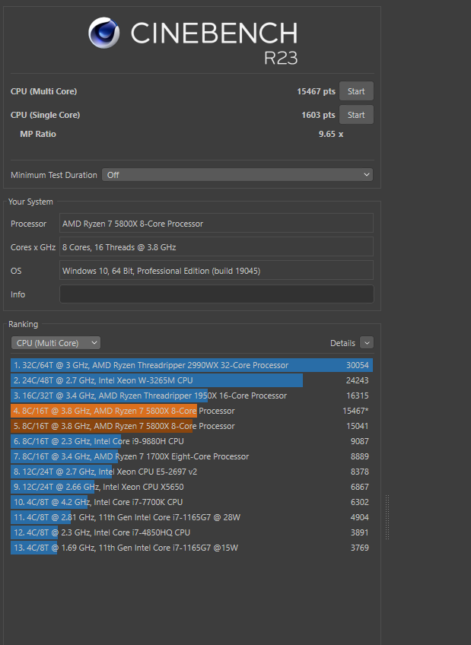Select ranking row 8 Xeon E5-2697 v2
Viewport: 471px width, 645px height.
192,472
